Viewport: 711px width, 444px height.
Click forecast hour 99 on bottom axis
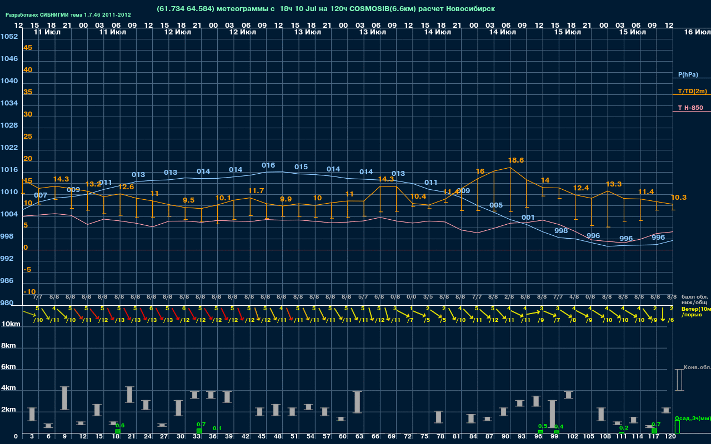(554, 437)
